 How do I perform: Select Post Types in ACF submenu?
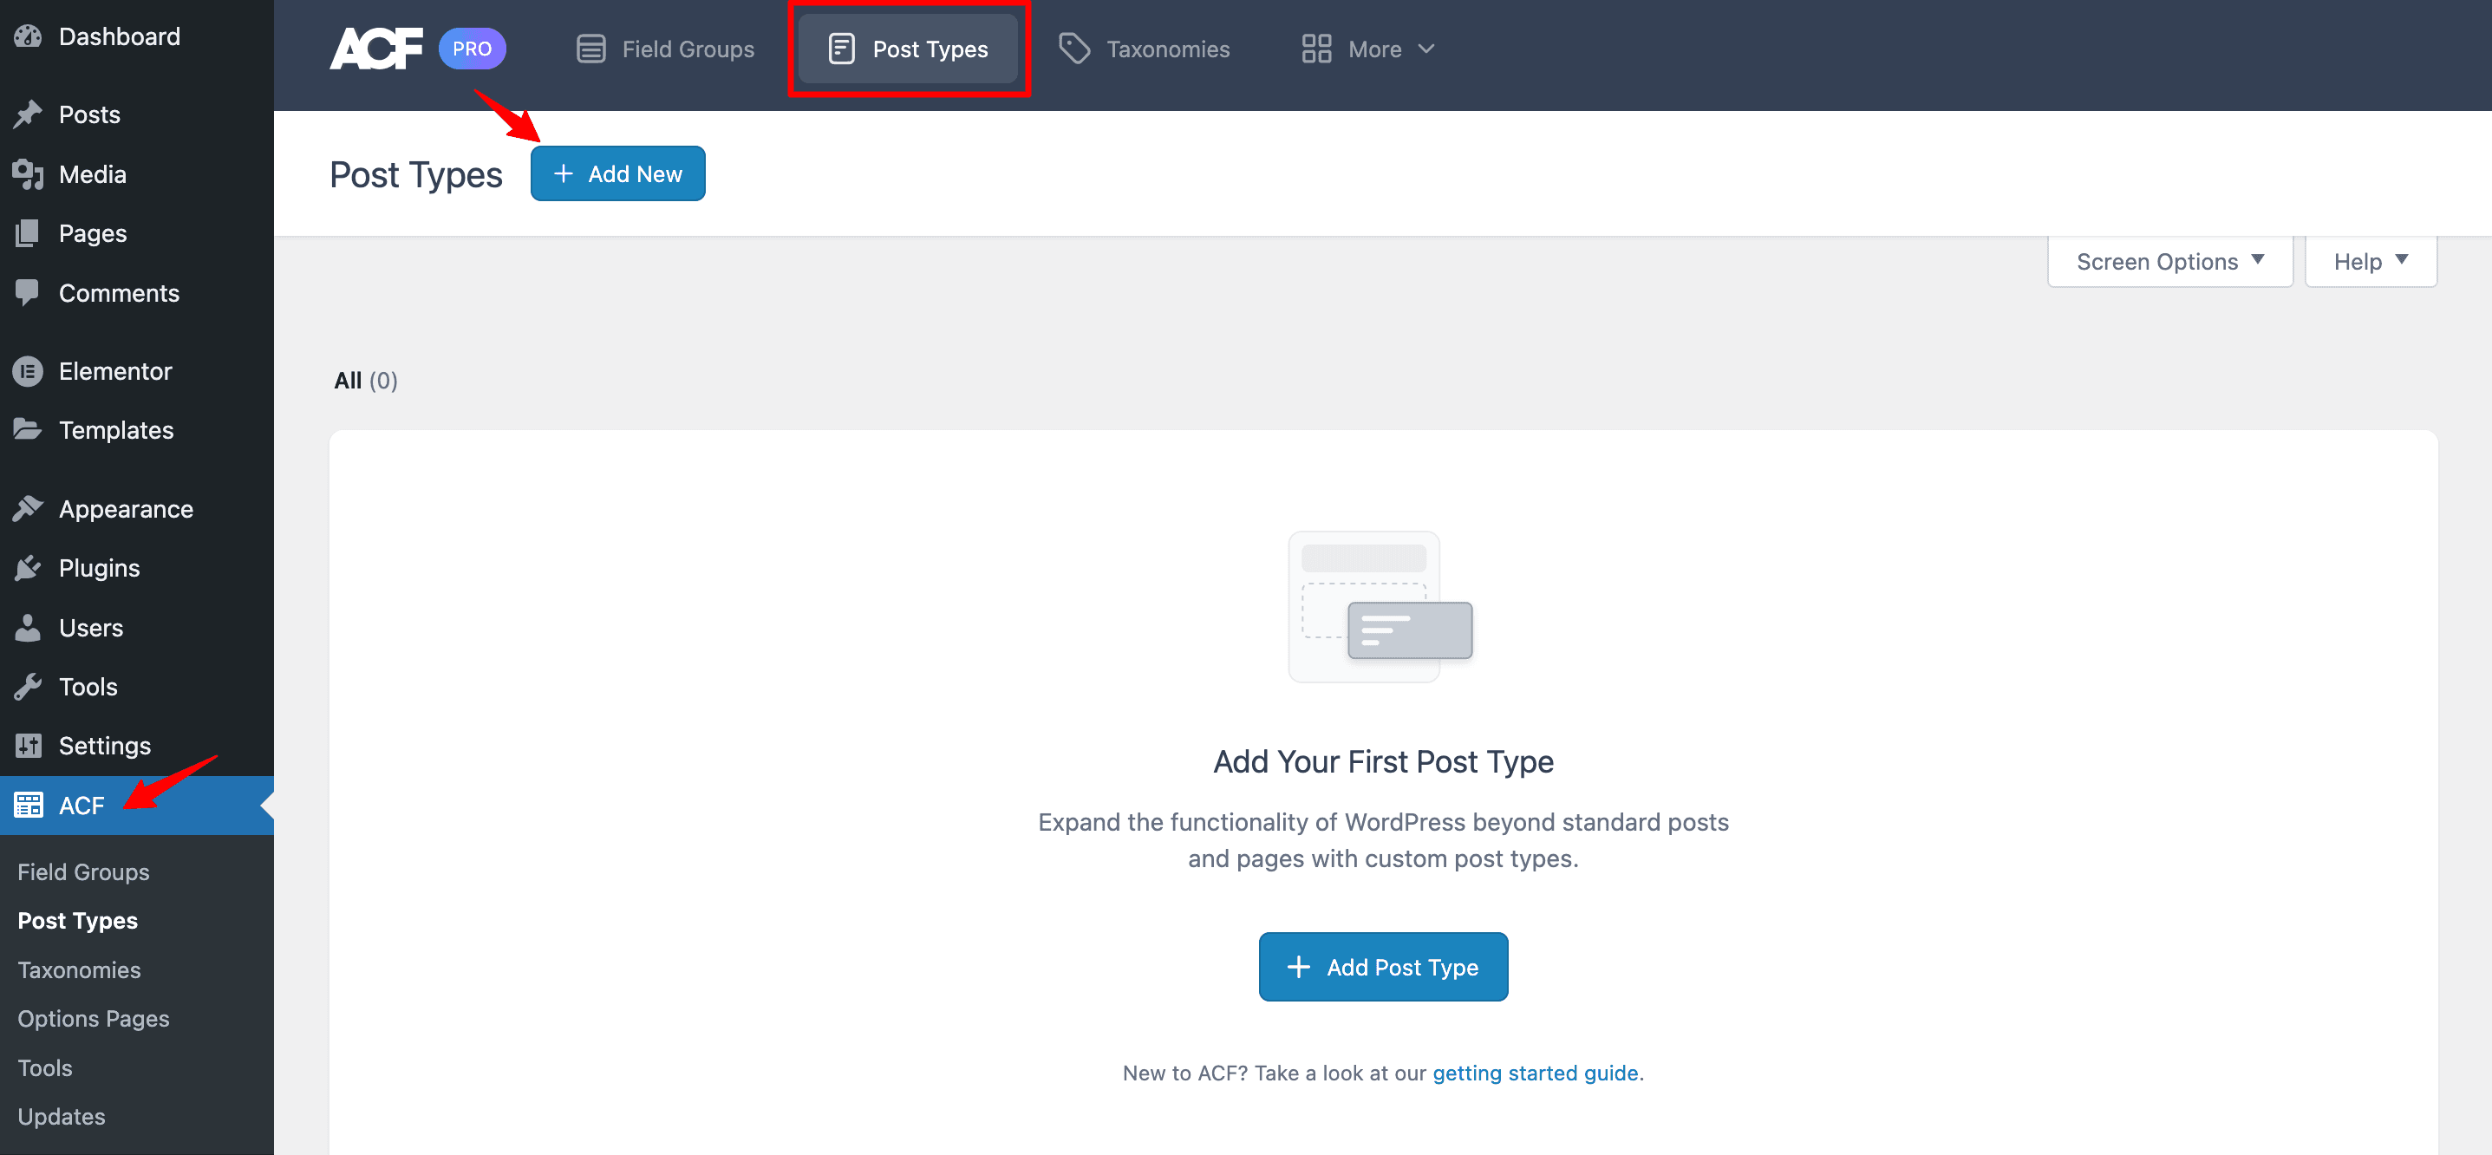77,920
